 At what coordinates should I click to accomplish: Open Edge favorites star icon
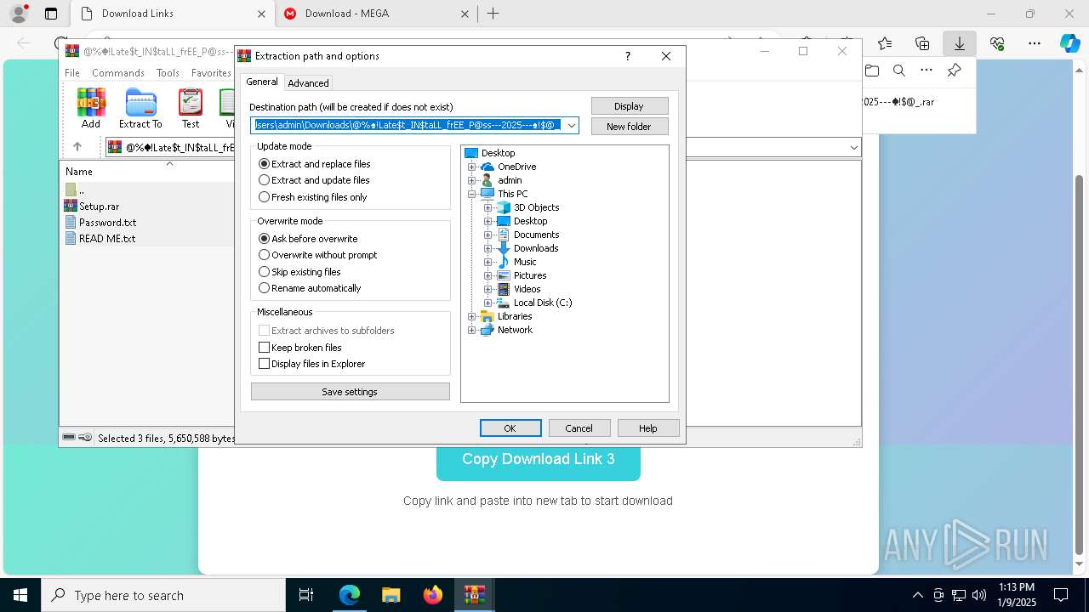885,43
